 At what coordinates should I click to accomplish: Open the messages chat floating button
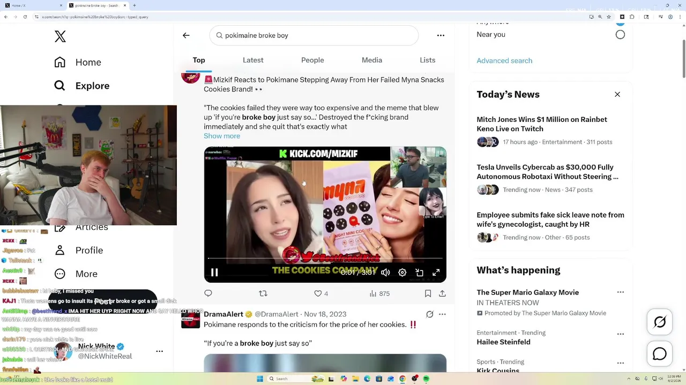[660, 354]
